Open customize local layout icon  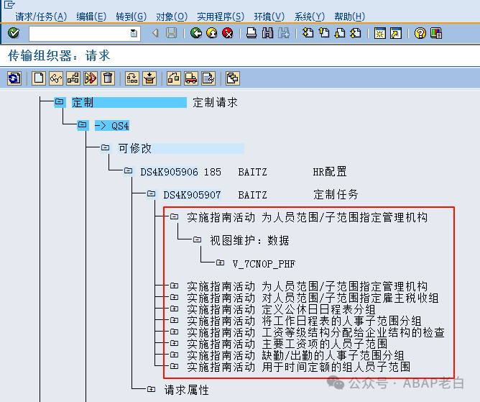pyautogui.click(x=436, y=33)
